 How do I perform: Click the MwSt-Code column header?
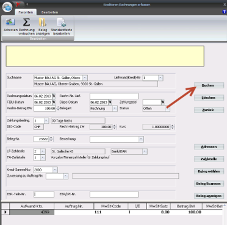111,206
